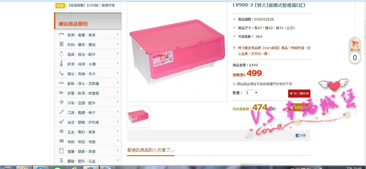Click the toilet icon beside 衛浴、馬桶、毛巾
Screen dimensions: 366x169
coord(61,74)
